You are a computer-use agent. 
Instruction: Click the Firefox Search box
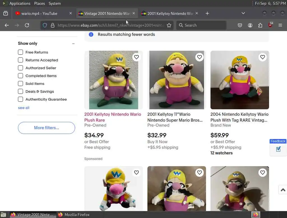pyautogui.click(x=201, y=25)
